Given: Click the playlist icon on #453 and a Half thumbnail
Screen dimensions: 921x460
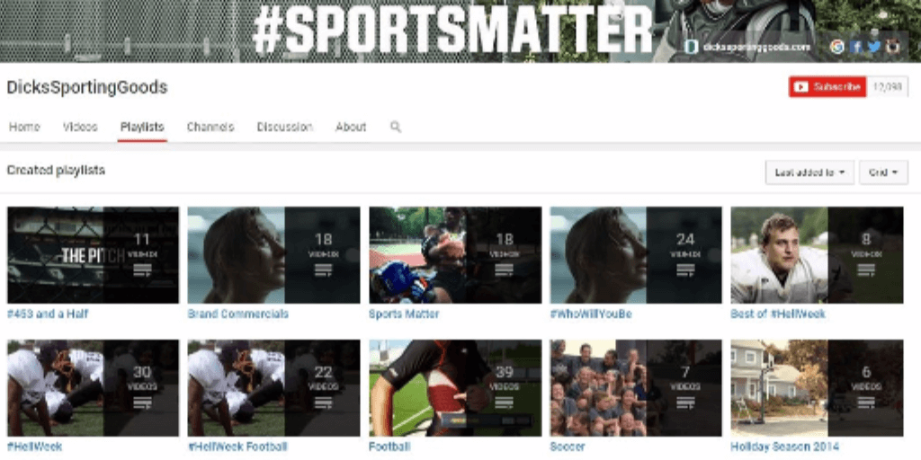Looking at the screenshot, I should click(142, 270).
